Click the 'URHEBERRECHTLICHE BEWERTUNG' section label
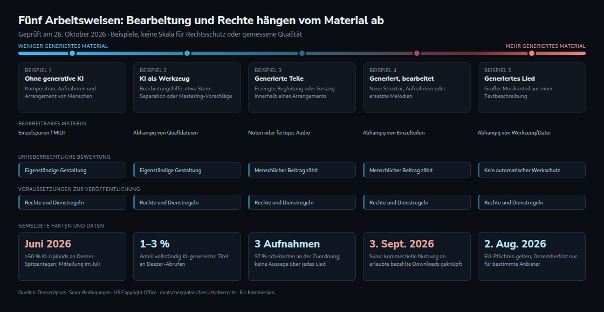The height and width of the screenshot is (312, 604). pyautogui.click(x=64, y=157)
